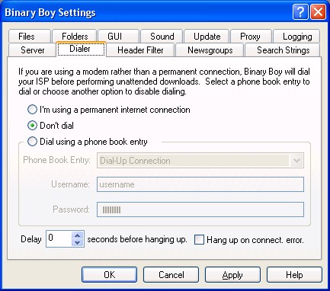Click the Delay seconds value field

point(59,238)
